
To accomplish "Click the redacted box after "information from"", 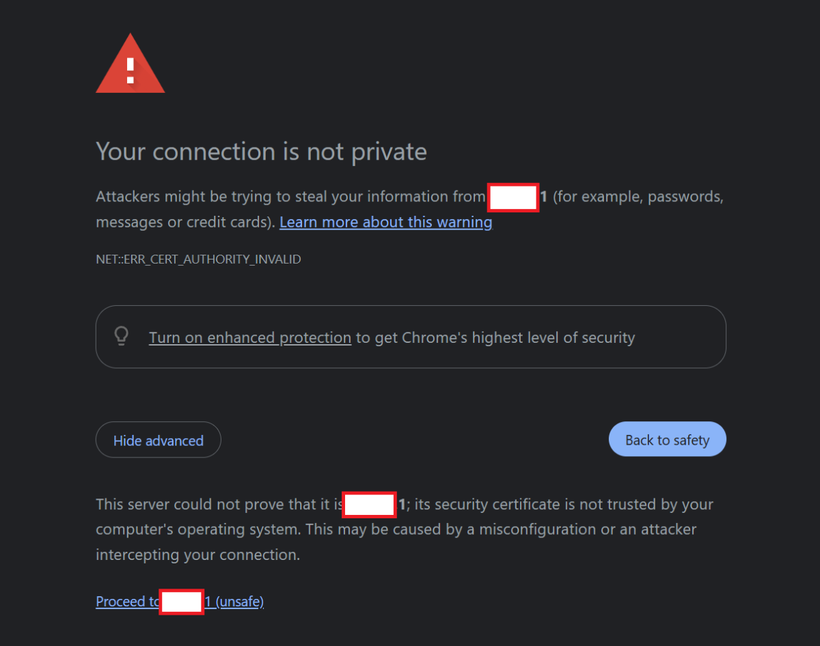I will coord(513,197).
